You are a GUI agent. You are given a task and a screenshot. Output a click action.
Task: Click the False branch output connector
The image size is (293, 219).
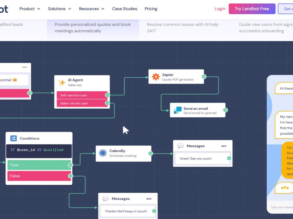coord(70,176)
